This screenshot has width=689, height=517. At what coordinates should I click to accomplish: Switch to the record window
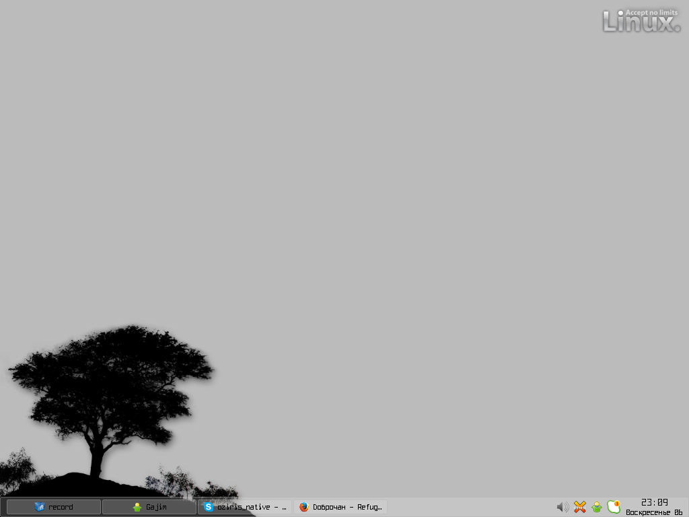point(61,507)
